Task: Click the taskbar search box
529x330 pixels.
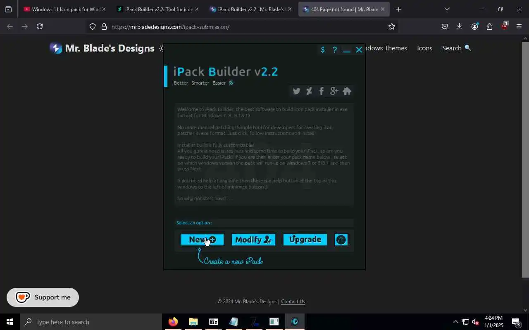Action: coord(91,322)
